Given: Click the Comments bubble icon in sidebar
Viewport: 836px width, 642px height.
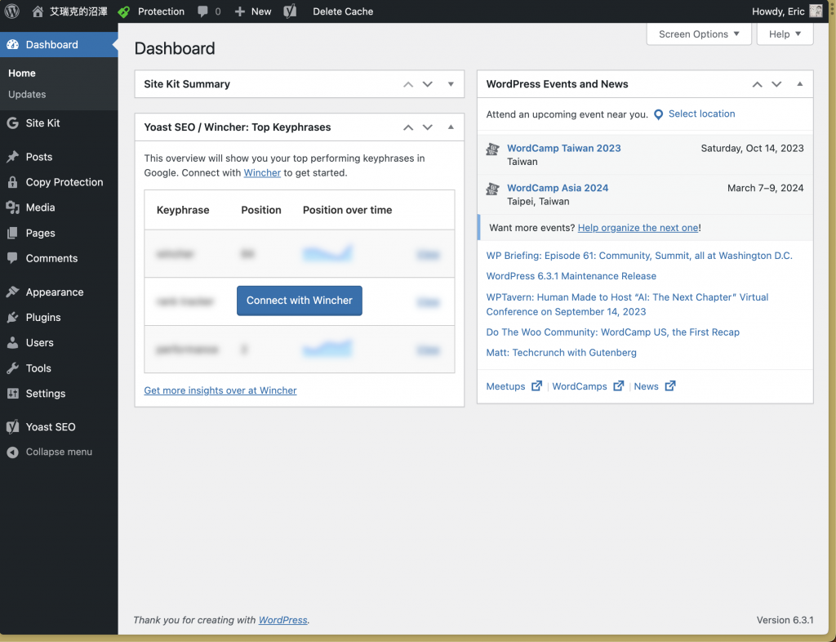Looking at the screenshot, I should pyautogui.click(x=13, y=258).
